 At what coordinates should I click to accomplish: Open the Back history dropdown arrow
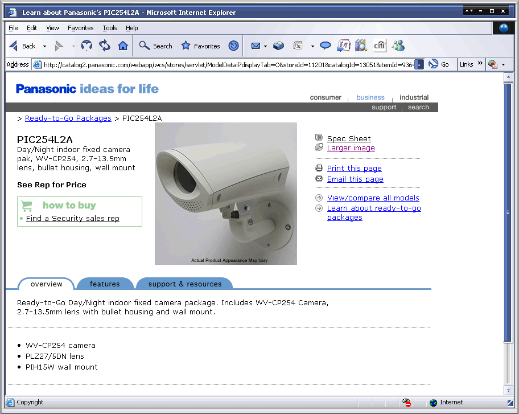coord(44,46)
